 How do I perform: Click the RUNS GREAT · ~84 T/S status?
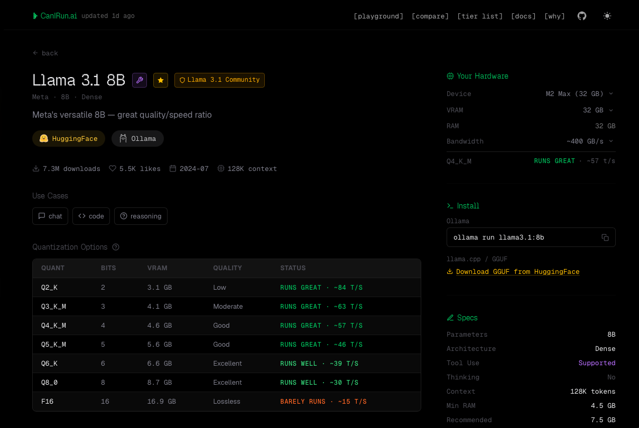(321, 288)
